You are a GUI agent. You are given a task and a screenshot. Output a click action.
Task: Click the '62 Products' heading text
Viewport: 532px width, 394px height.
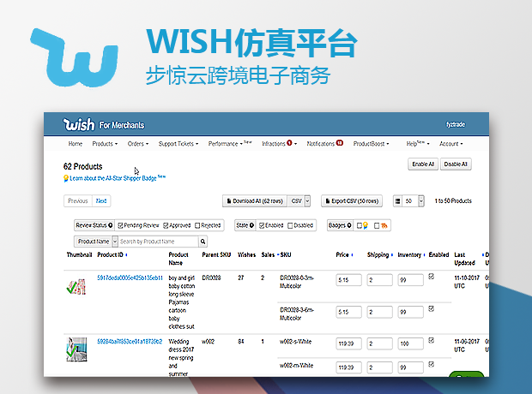click(x=82, y=166)
